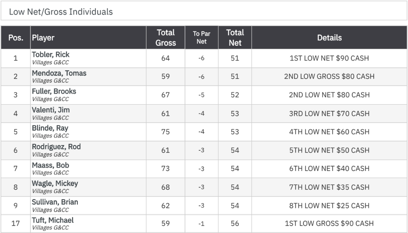Open player Tobler, Rick

coord(51,55)
